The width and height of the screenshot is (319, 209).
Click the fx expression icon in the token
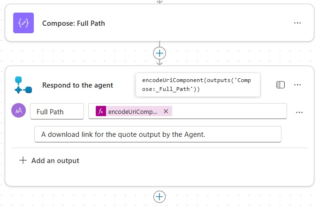coord(101,111)
